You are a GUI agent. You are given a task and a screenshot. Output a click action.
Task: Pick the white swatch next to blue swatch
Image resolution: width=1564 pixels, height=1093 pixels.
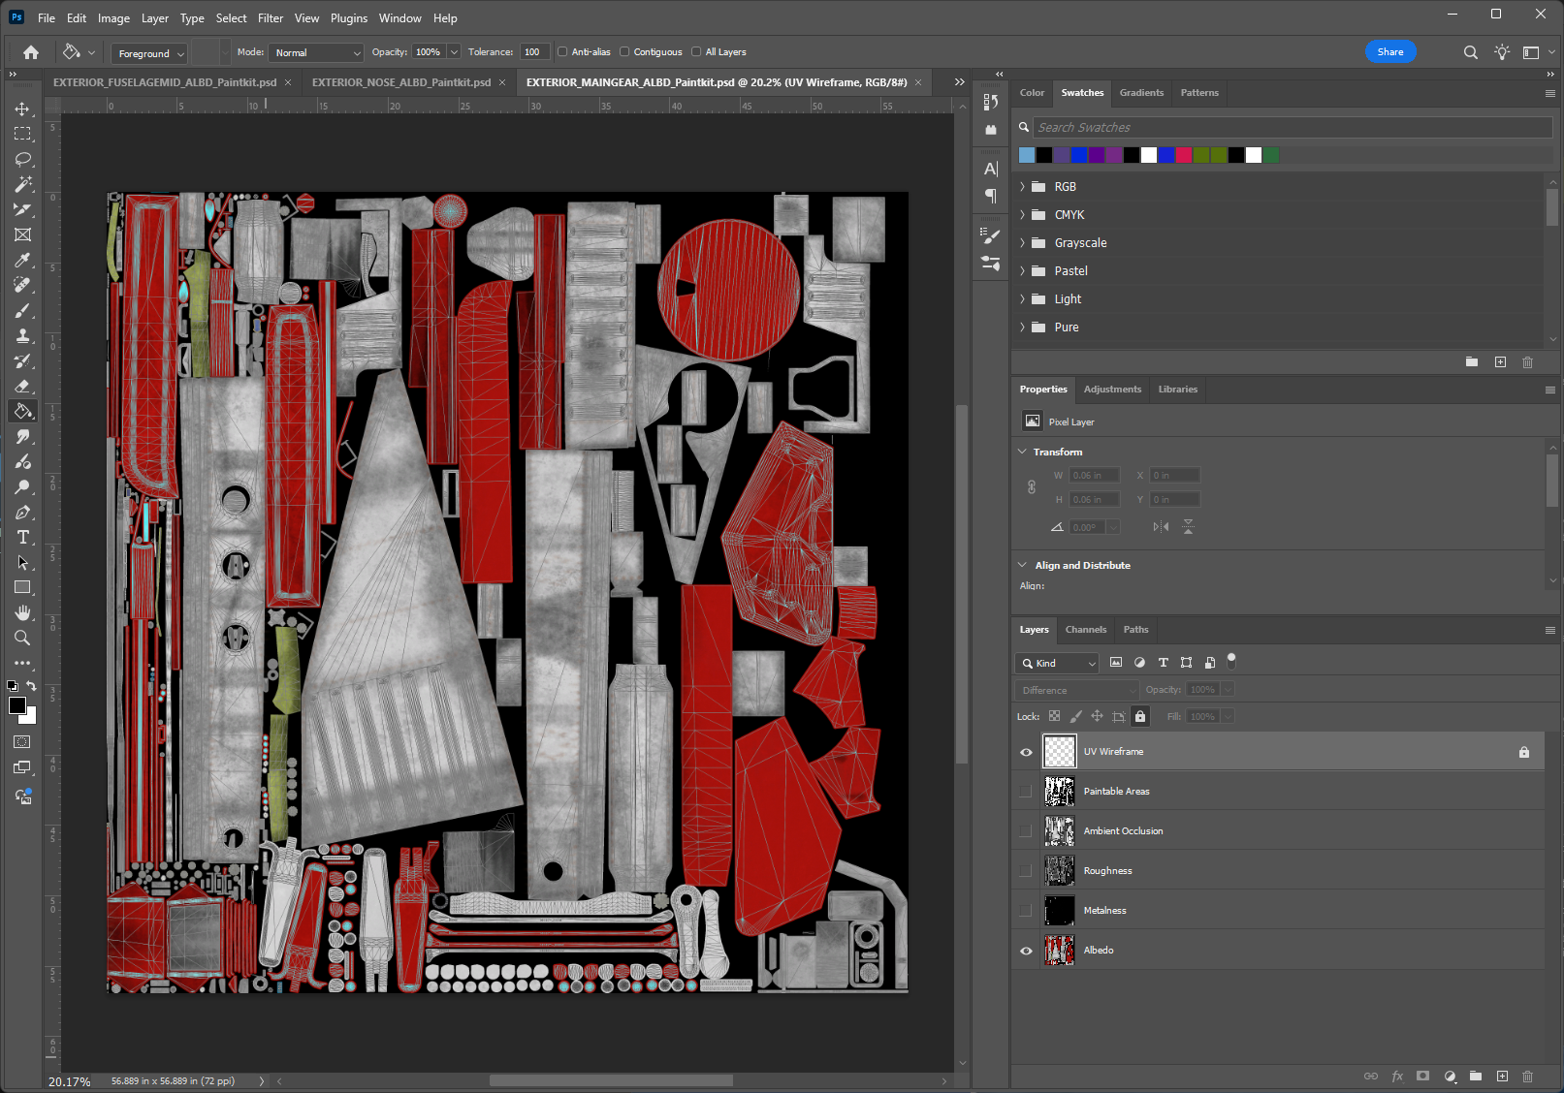1149,155
